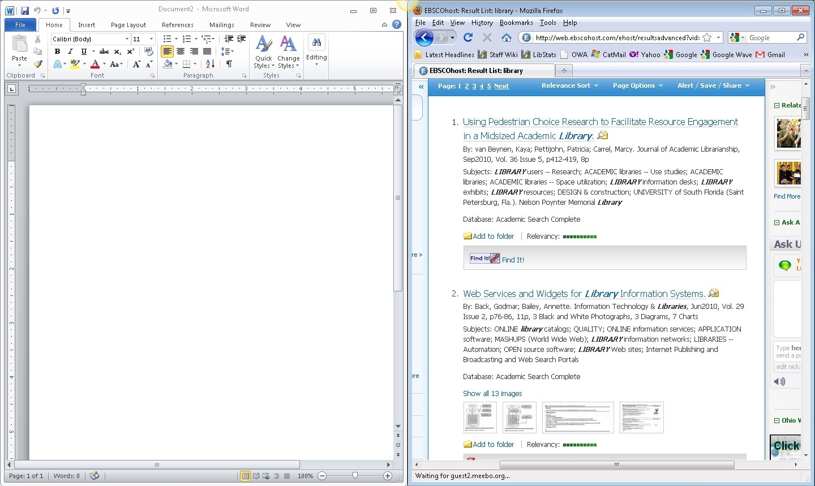Click the font color red swatch button
This screenshot has height=486, width=815.
95,64
